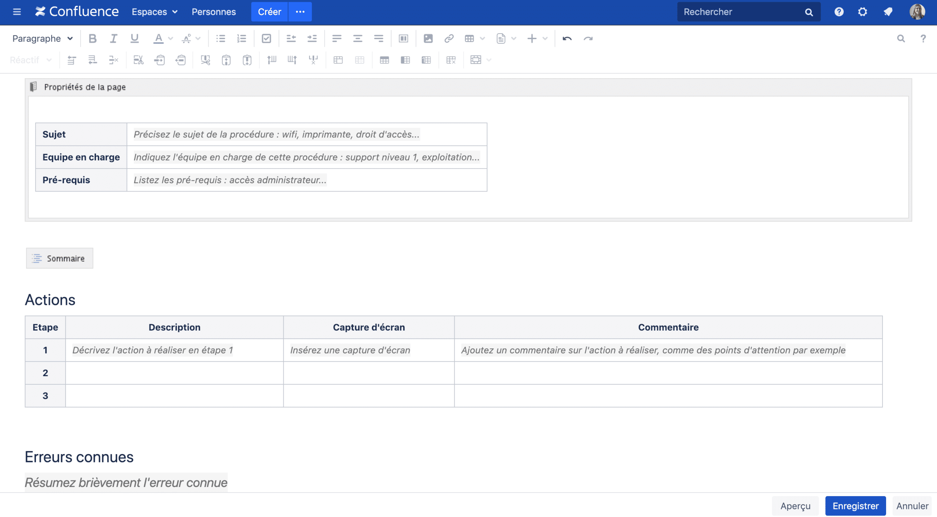Expand the table insert dropdown arrow

(x=482, y=38)
